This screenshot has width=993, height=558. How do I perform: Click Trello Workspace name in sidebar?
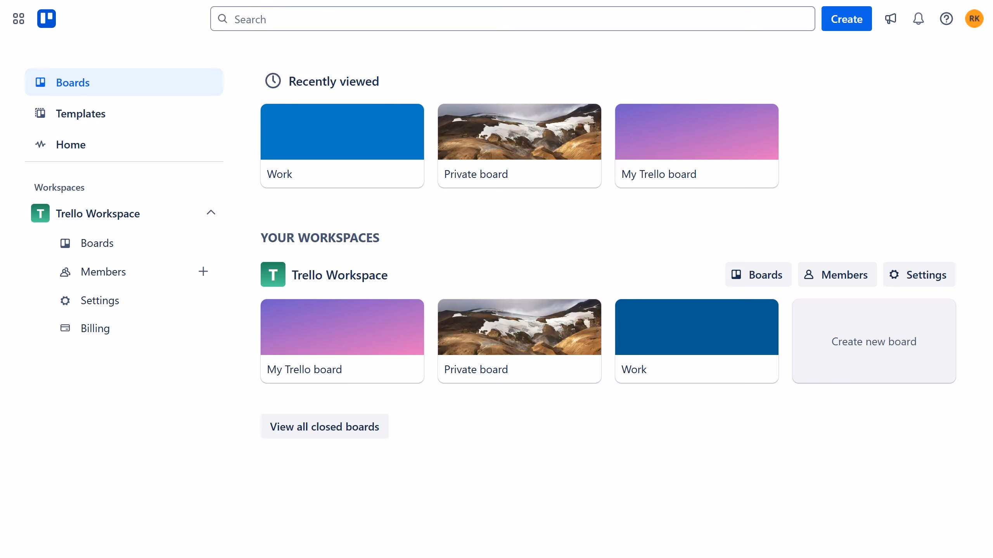pyautogui.click(x=98, y=213)
